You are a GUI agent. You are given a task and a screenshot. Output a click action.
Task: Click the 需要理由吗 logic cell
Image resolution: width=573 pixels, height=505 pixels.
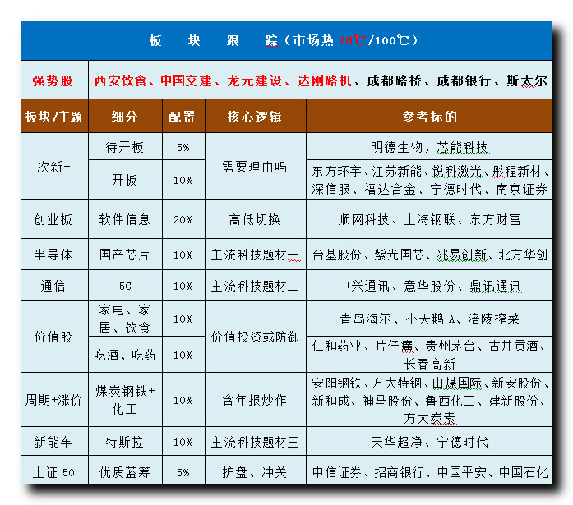tap(255, 167)
